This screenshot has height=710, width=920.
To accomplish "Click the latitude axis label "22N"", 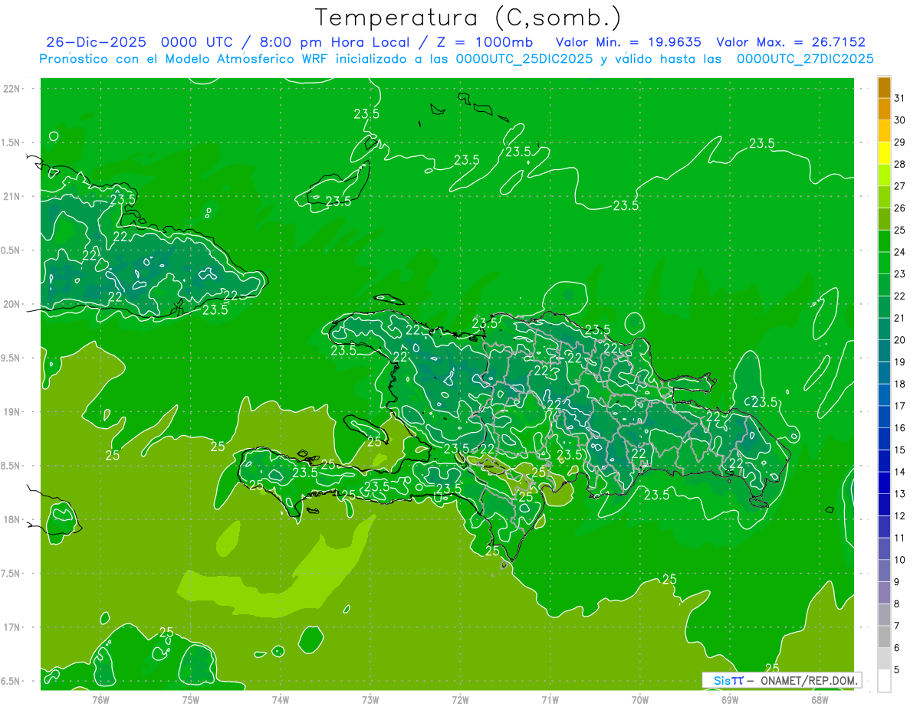I will (12, 89).
